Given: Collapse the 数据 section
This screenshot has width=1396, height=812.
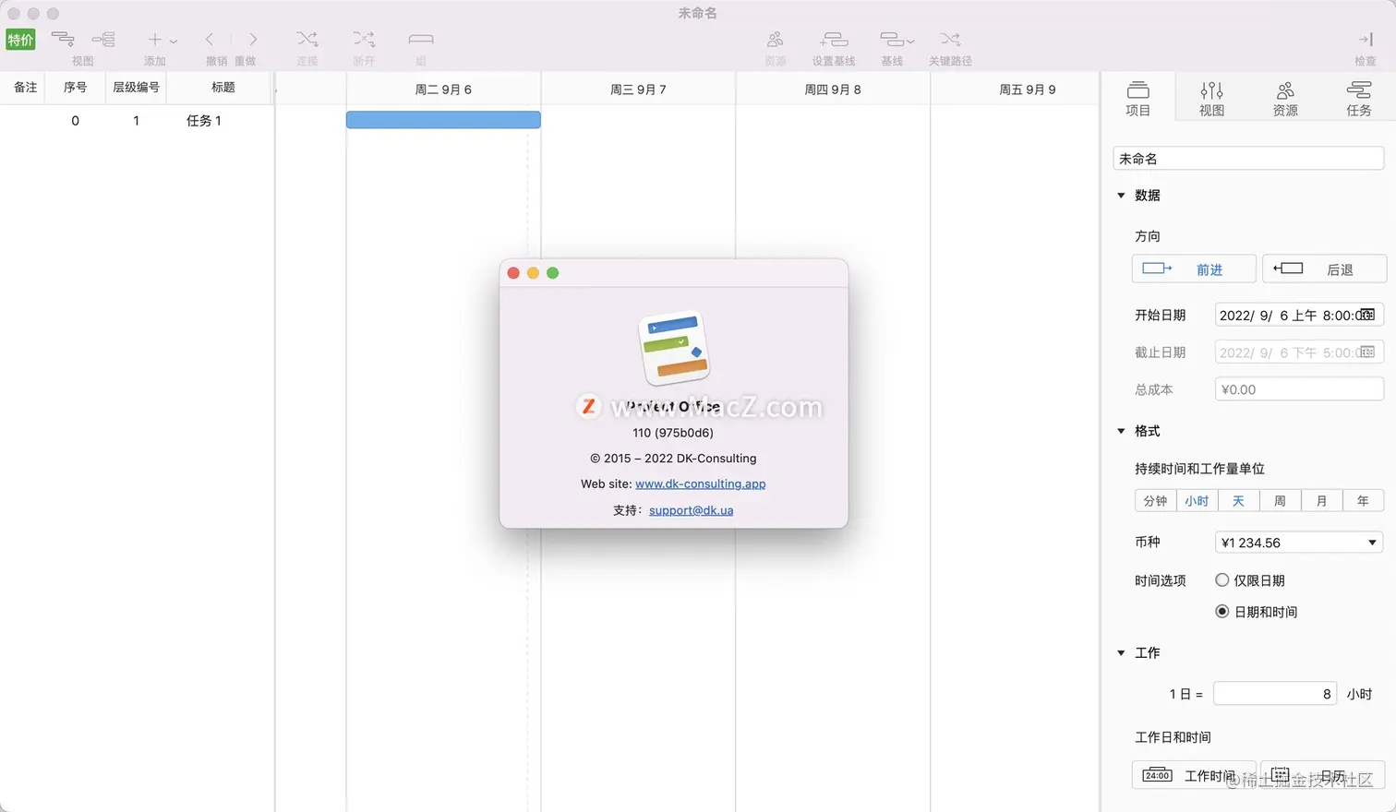Looking at the screenshot, I should point(1121,196).
